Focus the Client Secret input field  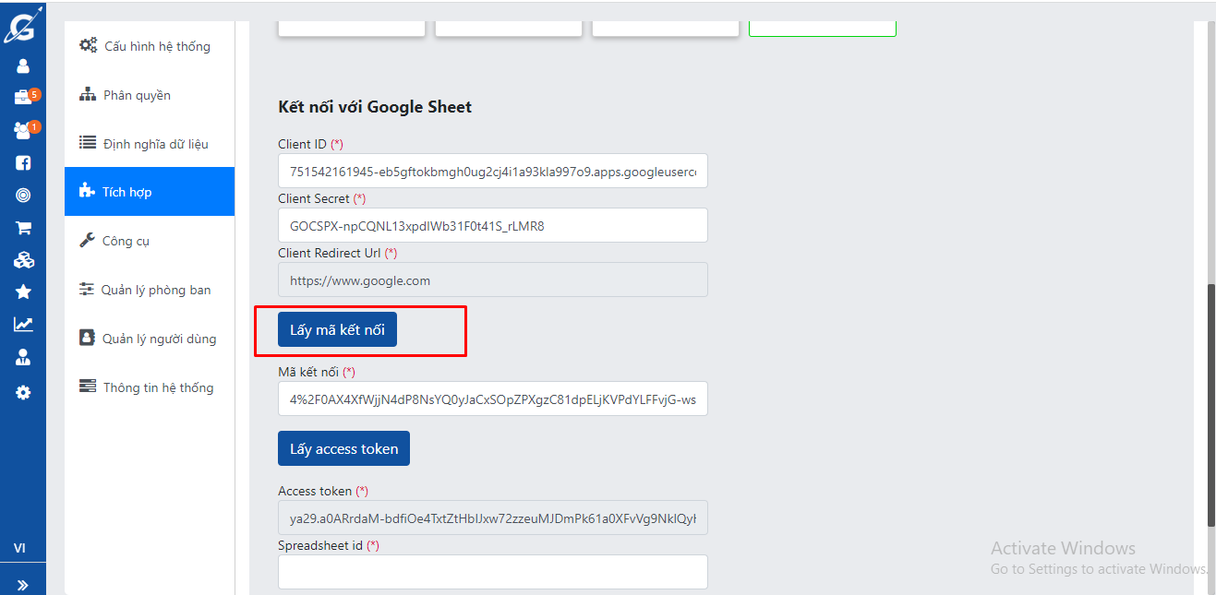[x=492, y=225]
